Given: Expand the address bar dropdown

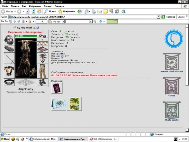Looking at the screenshot, I should point(159,17).
